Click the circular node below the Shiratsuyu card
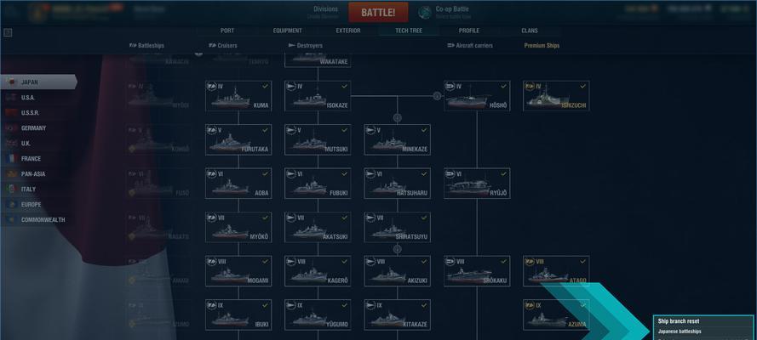This screenshot has width=757, height=340. pyautogui.click(x=398, y=249)
